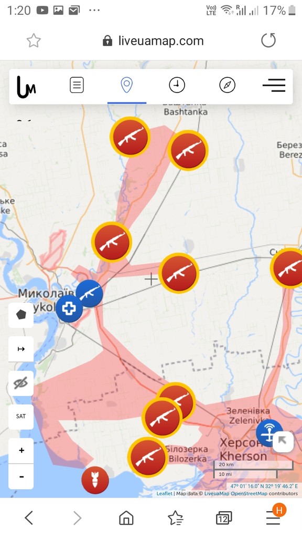Toggle the crossed-eye visibility button
The height and width of the screenshot is (538, 302).
coord(21,383)
